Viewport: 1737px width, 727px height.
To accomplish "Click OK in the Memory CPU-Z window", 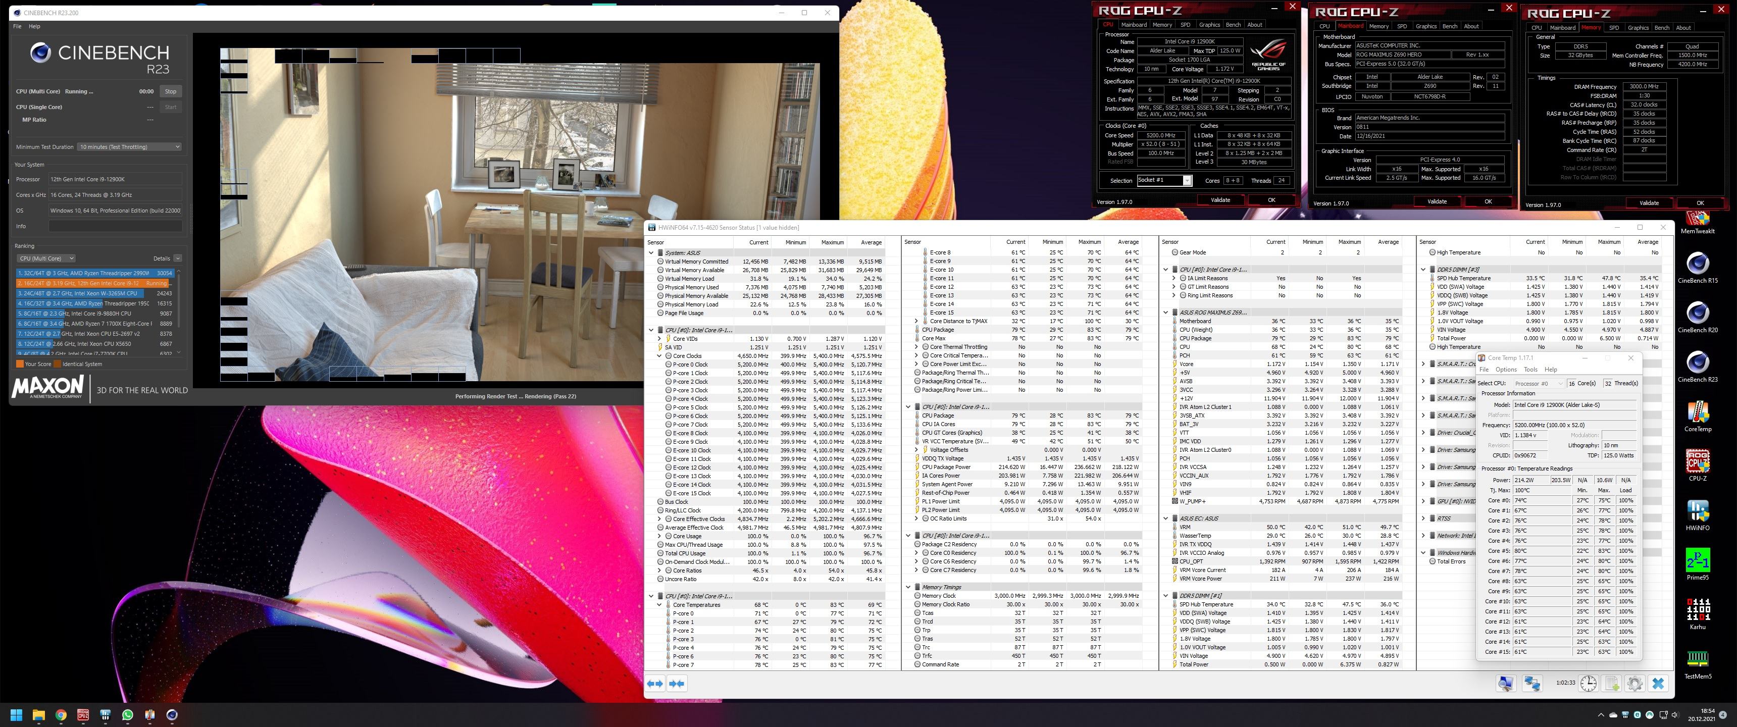I will pyautogui.click(x=1700, y=203).
